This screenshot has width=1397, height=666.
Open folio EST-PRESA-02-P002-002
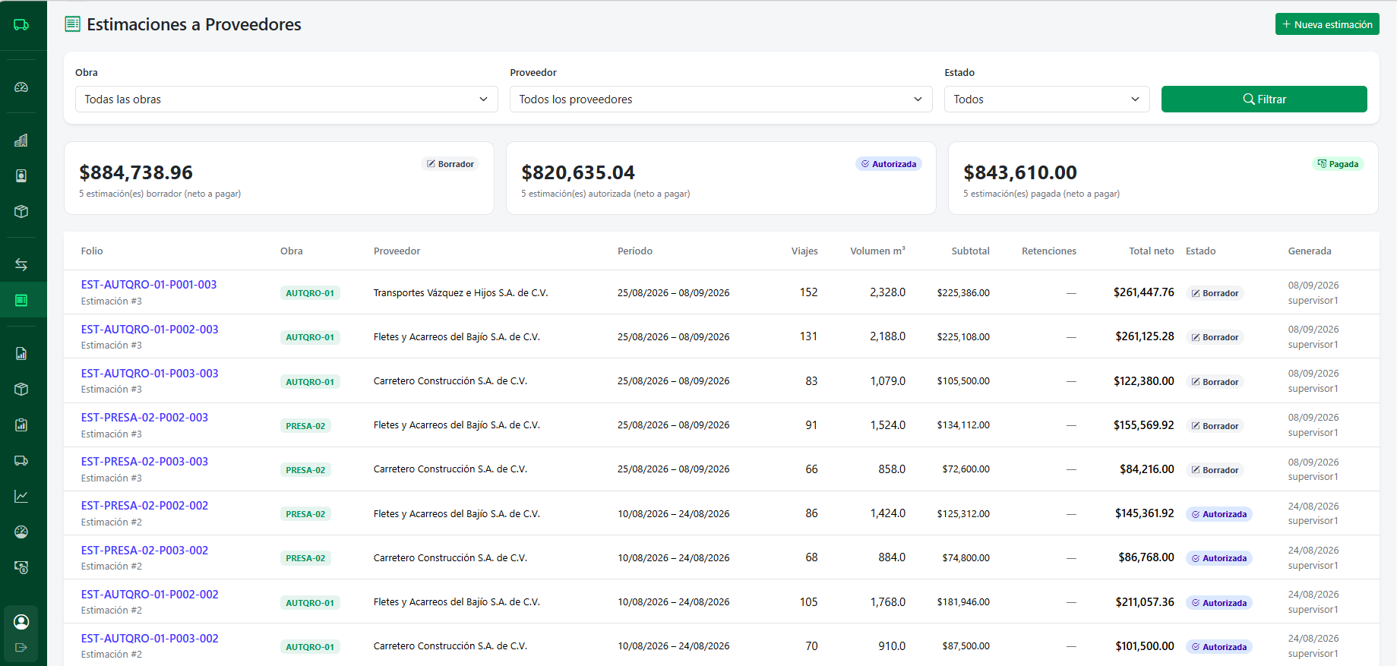point(144,506)
